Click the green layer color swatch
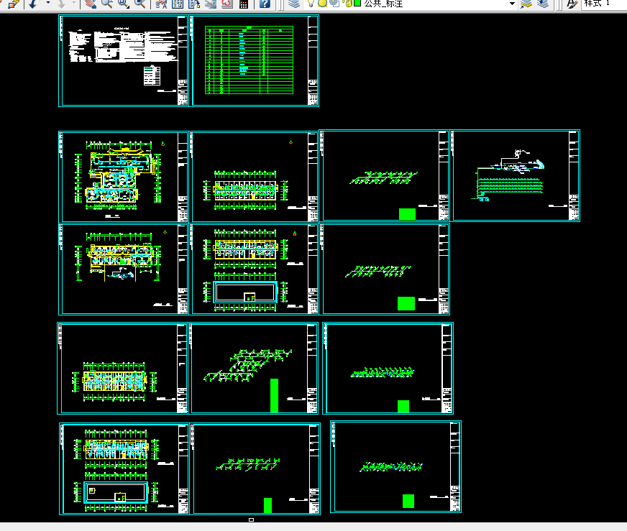This screenshot has width=627, height=531. pos(357,3)
